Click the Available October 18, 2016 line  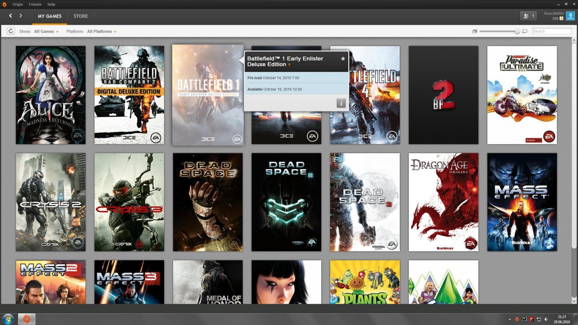274,89
